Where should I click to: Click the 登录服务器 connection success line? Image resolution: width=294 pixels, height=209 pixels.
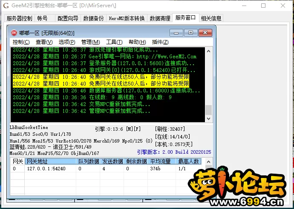[104, 63]
